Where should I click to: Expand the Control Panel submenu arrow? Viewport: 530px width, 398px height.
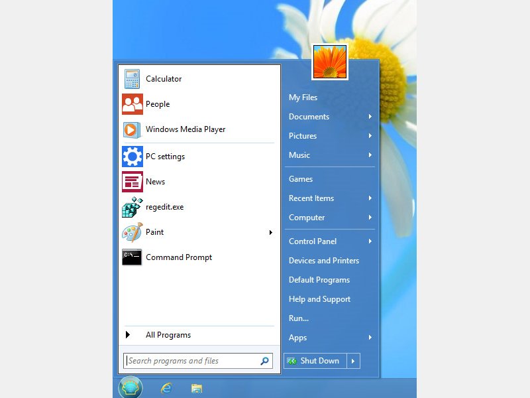click(370, 241)
